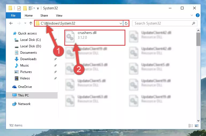
Task: Select the crushers.dll file
Action: click(95, 38)
